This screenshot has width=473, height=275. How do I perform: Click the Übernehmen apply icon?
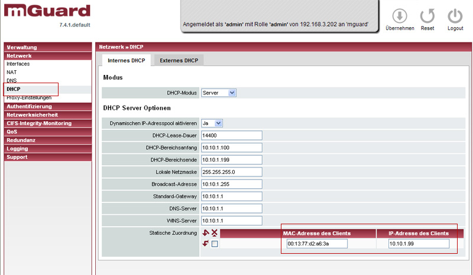[400, 16]
